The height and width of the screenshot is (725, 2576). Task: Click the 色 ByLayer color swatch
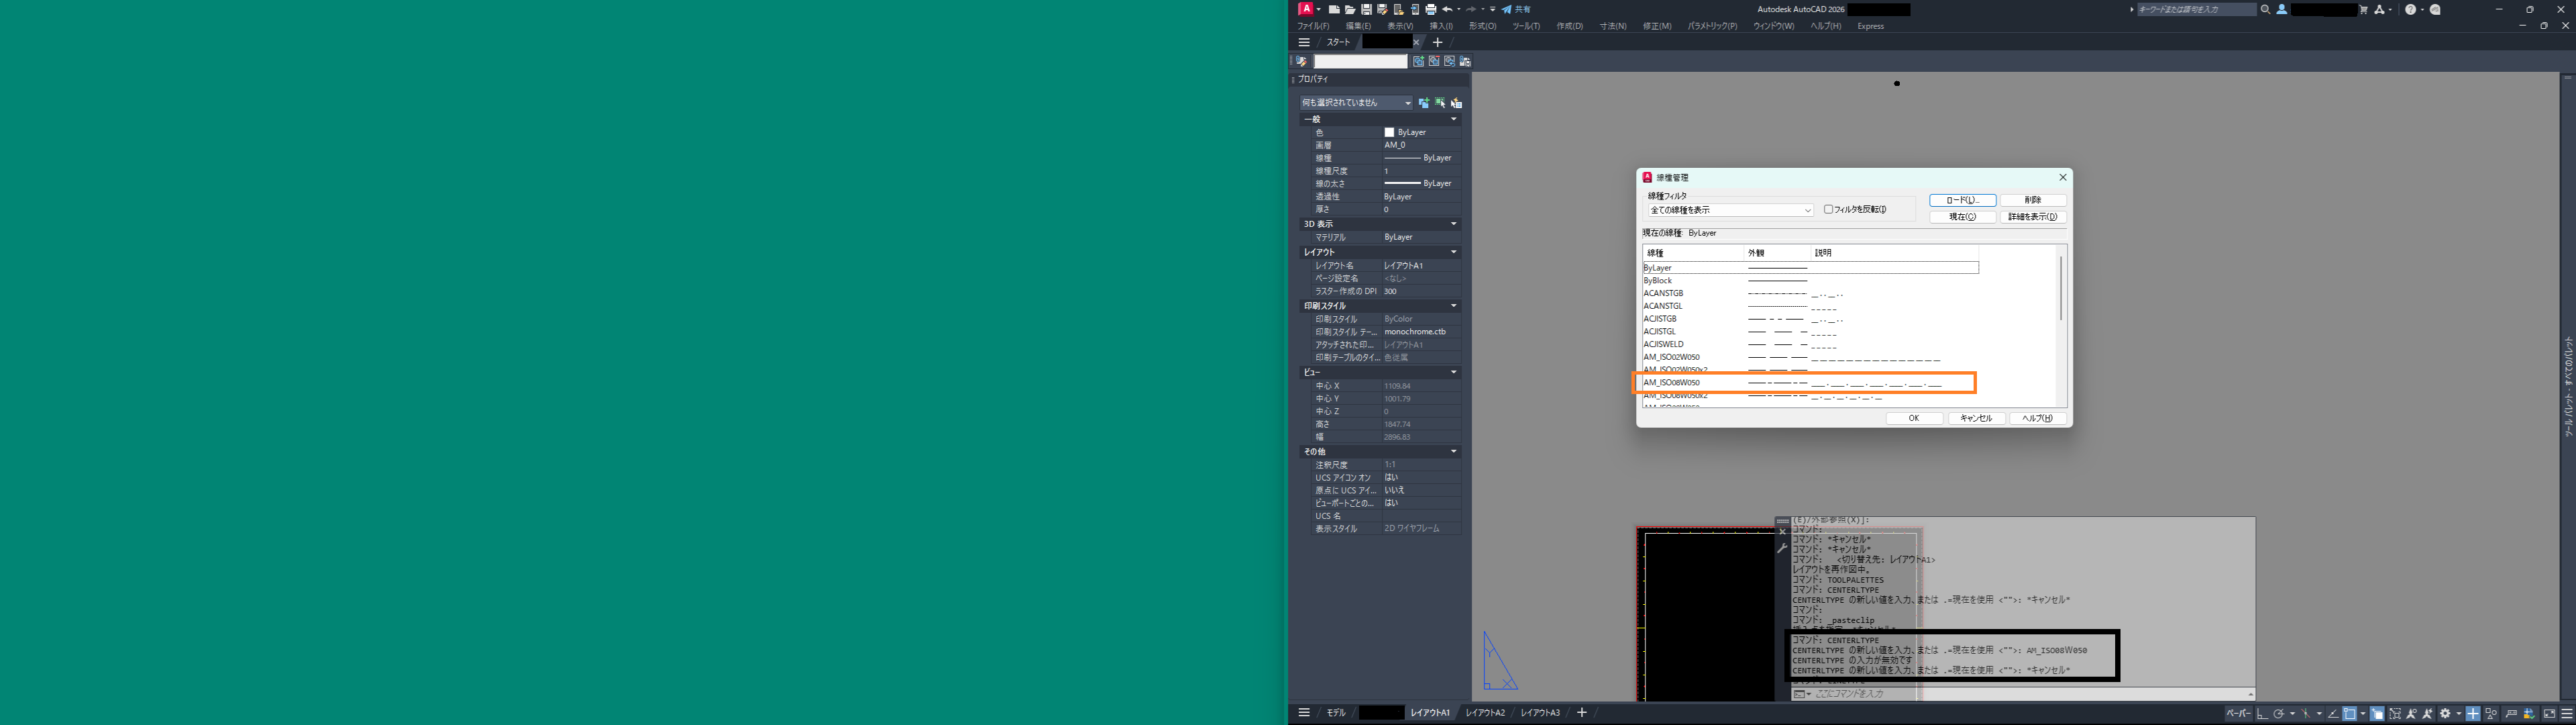coord(1389,132)
